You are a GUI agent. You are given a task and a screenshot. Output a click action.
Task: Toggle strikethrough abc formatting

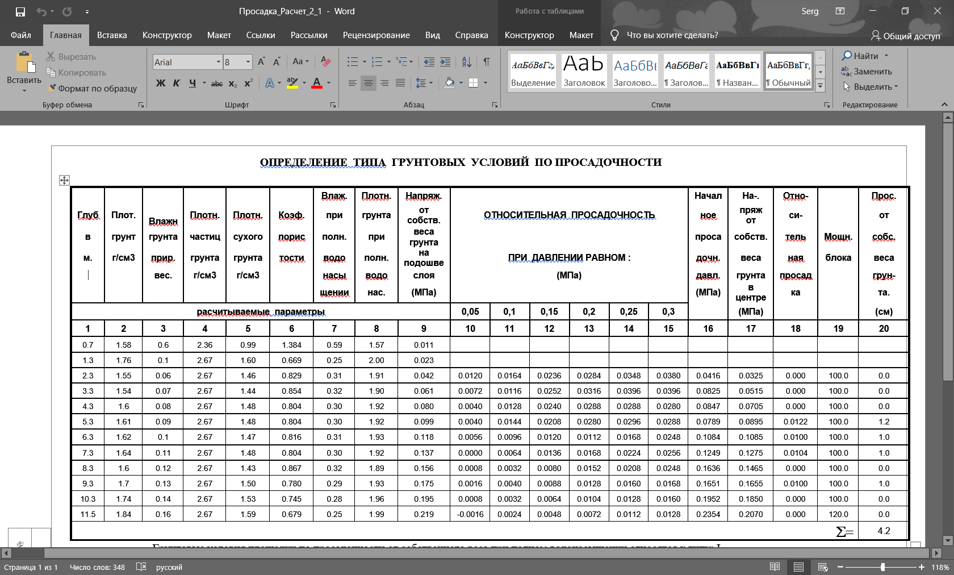[217, 83]
